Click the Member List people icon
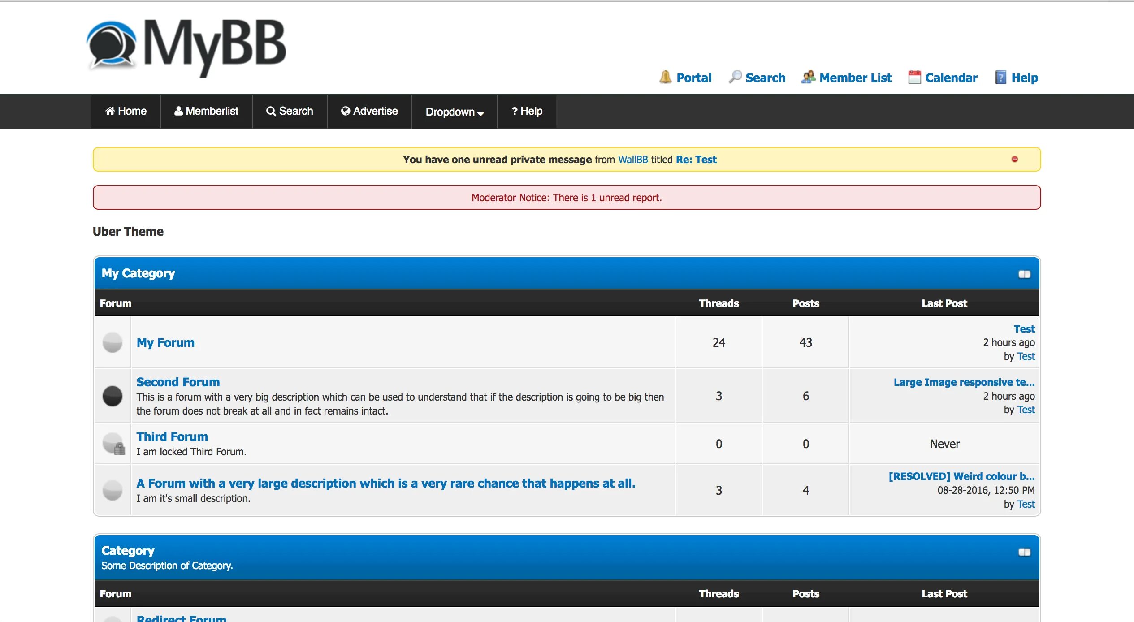Viewport: 1134px width, 622px height. 808,77
